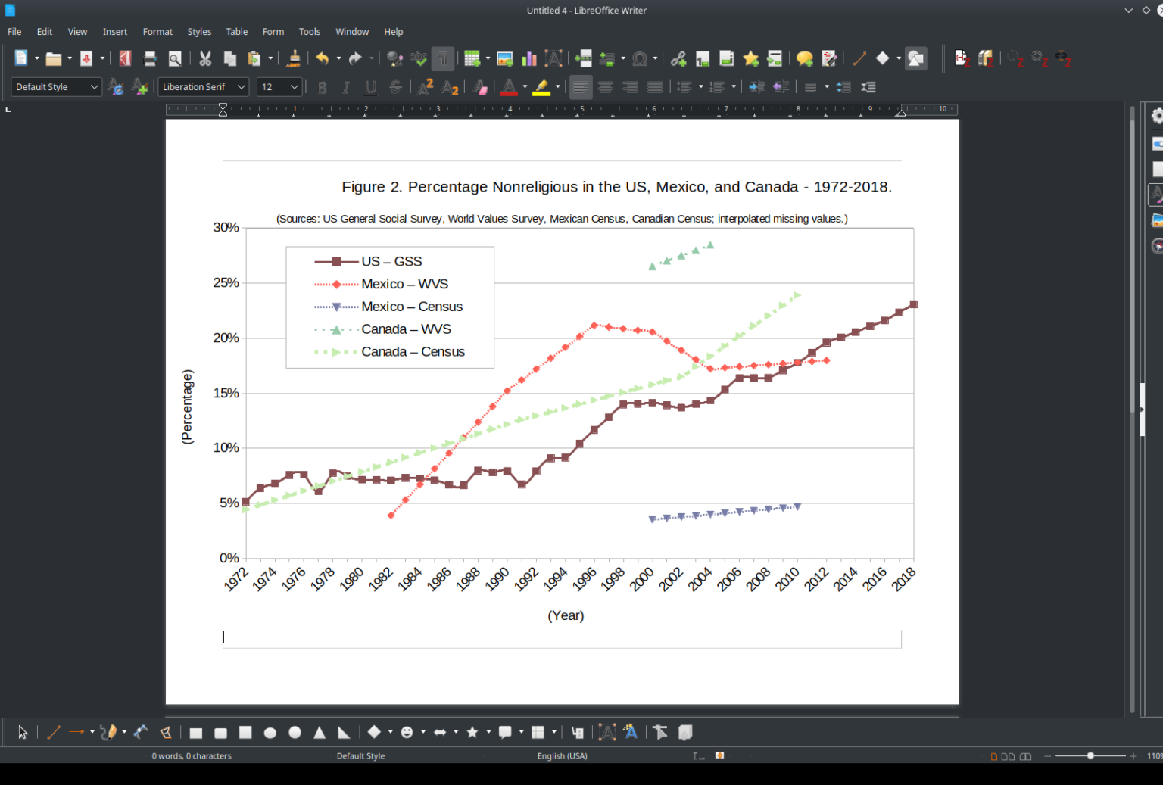Click the sidebar show/hide handle on right edge

[1142, 410]
